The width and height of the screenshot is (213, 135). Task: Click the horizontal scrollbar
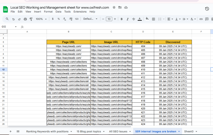pyautogui.click(x=70, y=127)
